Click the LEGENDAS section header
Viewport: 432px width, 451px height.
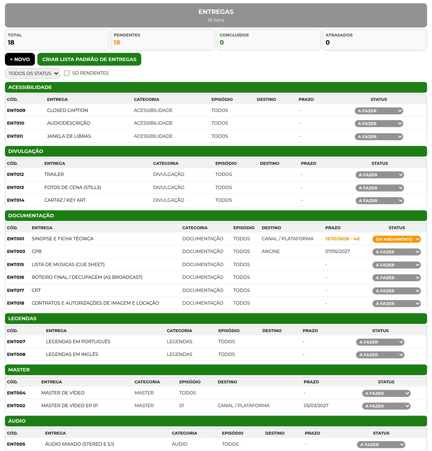216,318
